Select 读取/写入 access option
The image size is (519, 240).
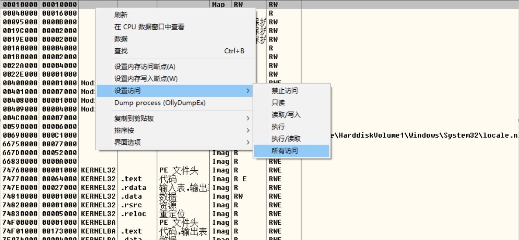[291, 115]
